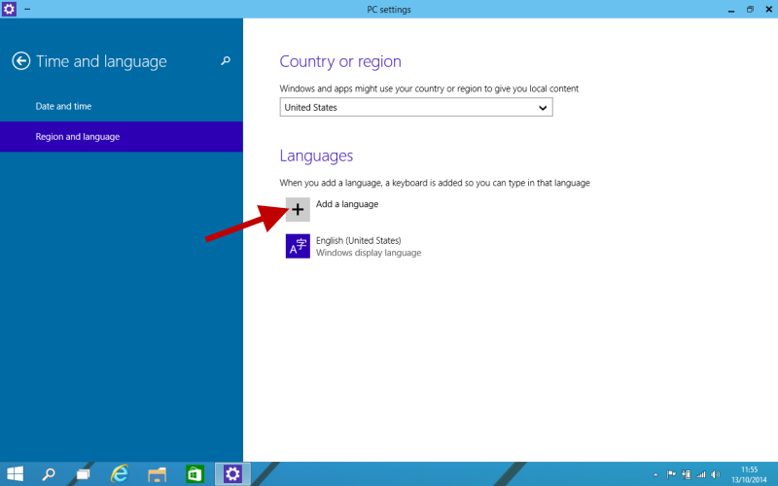The height and width of the screenshot is (486, 778).
Task: Check the power tray icon
Action: [x=687, y=474]
